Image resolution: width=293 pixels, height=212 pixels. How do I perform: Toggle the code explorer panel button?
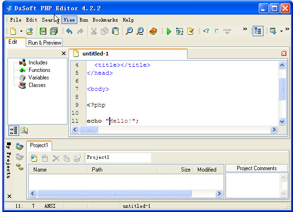coord(257,31)
